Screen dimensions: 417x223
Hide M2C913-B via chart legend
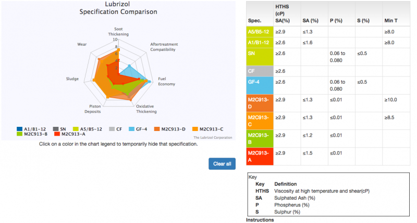pyautogui.click(x=32, y=134)
